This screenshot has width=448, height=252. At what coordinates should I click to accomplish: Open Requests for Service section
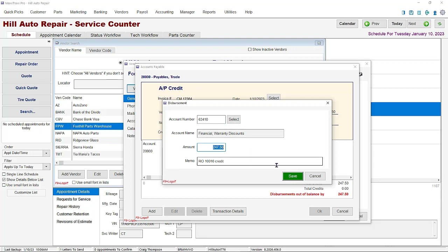pyautogui.click(x=73, y=199)
